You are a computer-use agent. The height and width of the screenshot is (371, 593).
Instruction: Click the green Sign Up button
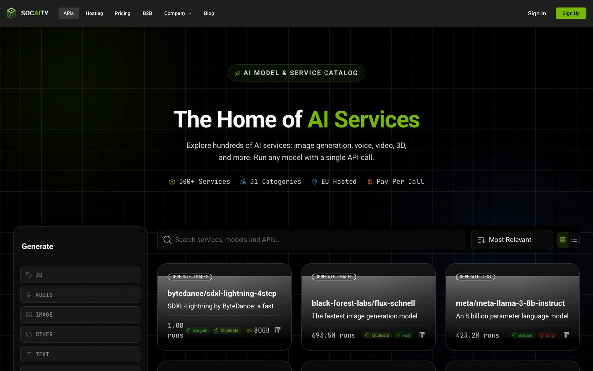click(571, 13)
